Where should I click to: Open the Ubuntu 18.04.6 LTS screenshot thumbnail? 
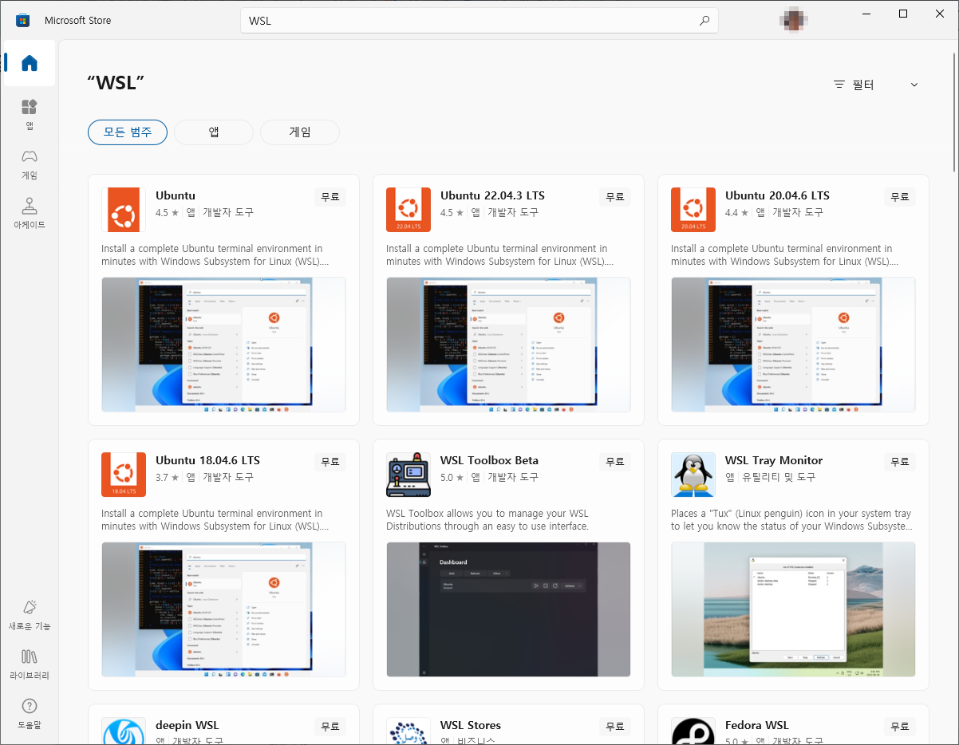coord(223,609)
